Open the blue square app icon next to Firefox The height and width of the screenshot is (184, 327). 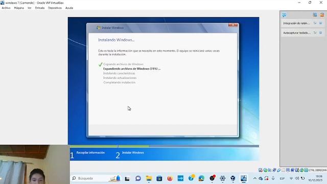180,178
